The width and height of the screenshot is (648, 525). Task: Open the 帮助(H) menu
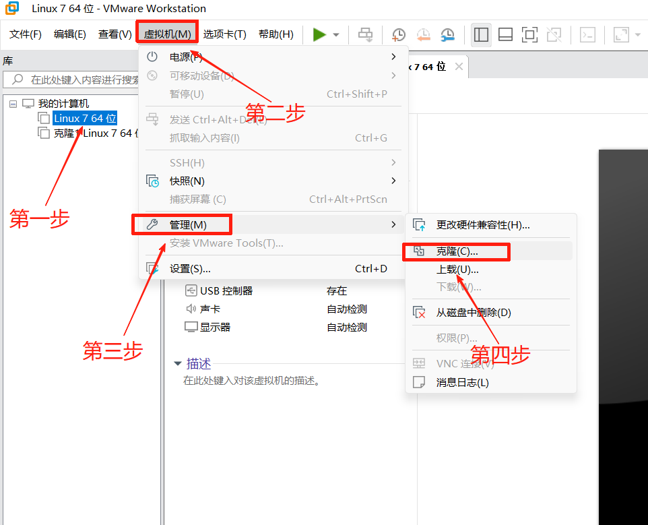(x=276, y=34)
